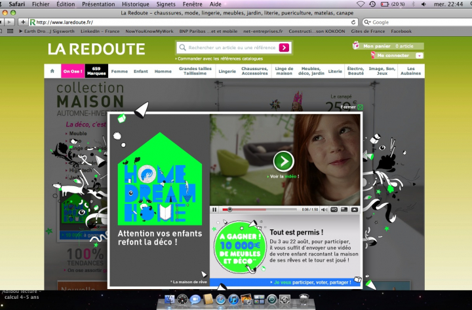Viewport: 472px width, 310px height.
Task: Open Électro, Beauté category
Action: [x=356, y=71]
